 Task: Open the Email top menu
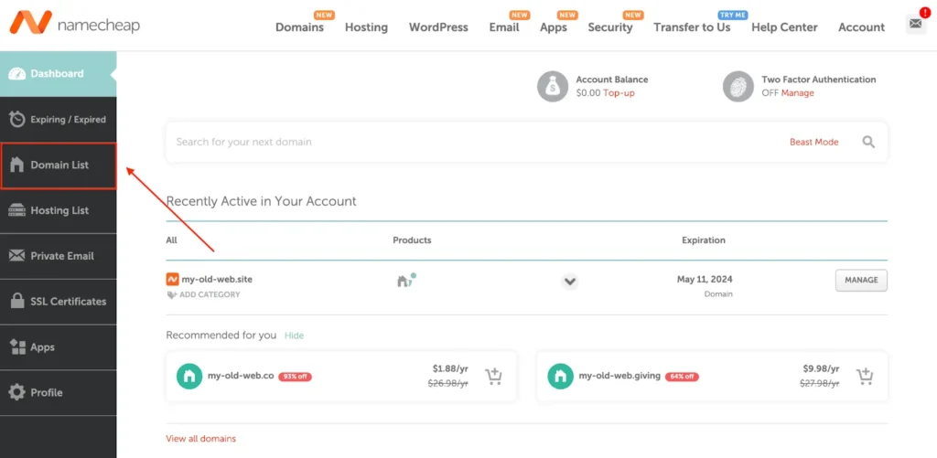(504, 27)
